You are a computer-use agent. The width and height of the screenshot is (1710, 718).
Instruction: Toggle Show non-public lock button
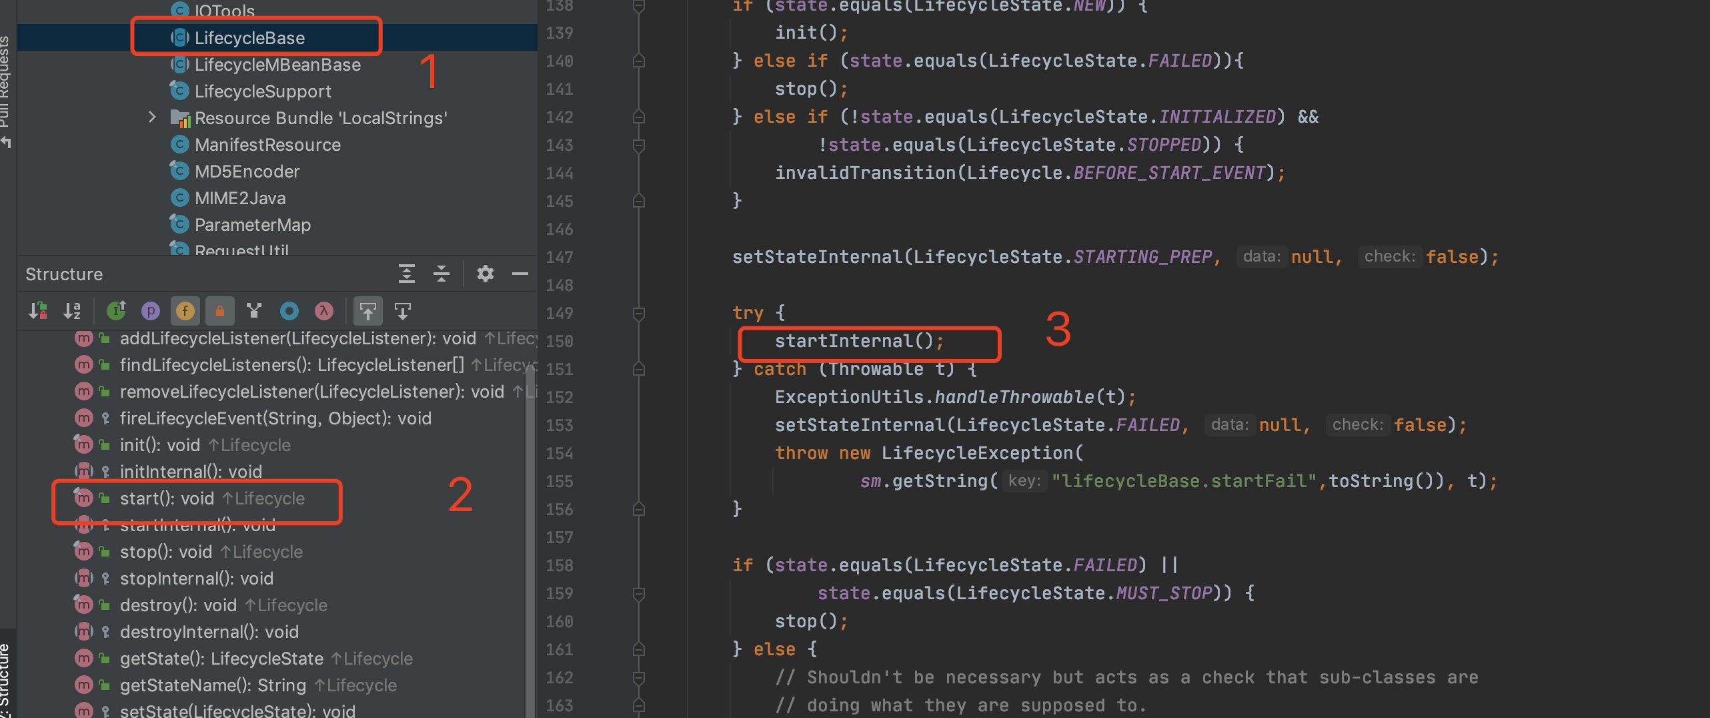(219, 310)
